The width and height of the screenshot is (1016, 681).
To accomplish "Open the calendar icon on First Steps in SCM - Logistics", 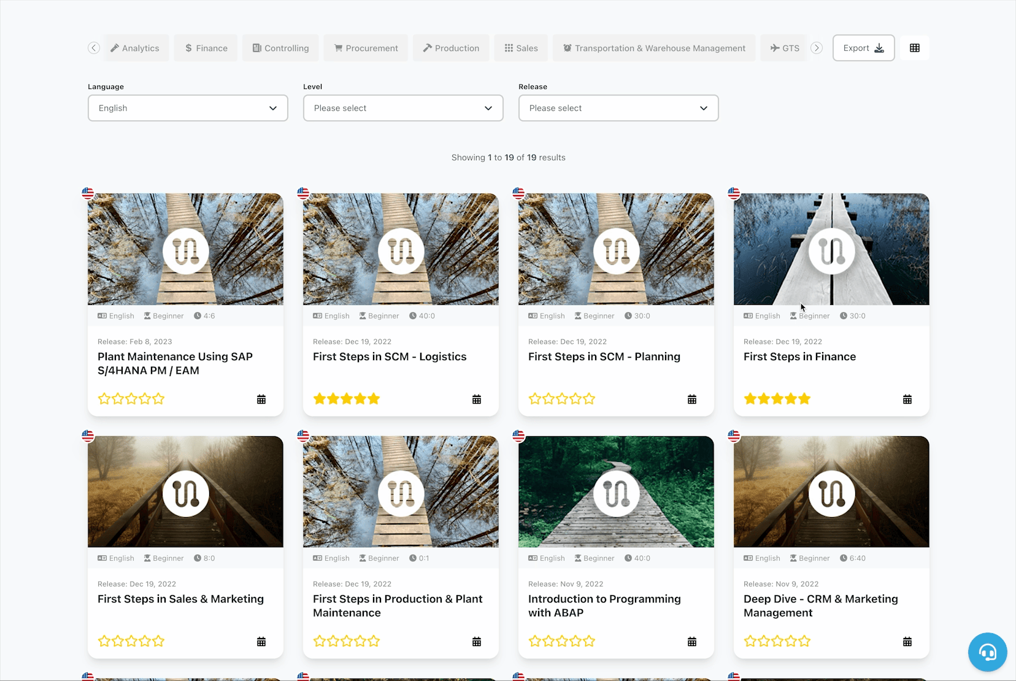I will pos(477,399).
